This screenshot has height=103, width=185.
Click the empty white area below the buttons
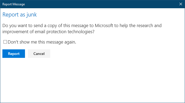[x=93, y=80]
